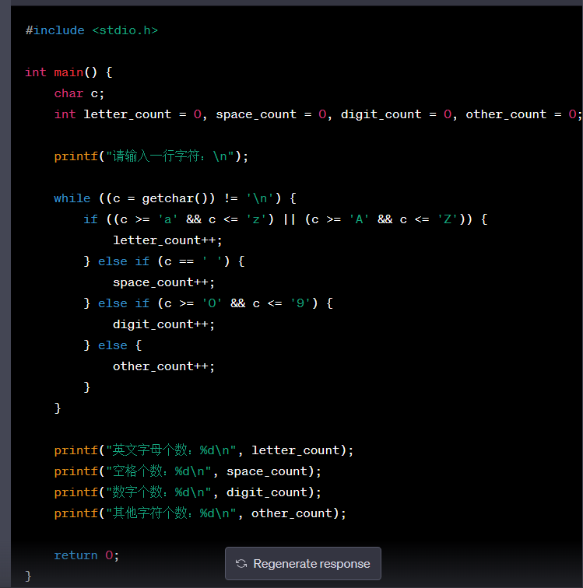Click the if condition checking 'a' to 'z'
This screenshot has width=583, height=588.
286,219
